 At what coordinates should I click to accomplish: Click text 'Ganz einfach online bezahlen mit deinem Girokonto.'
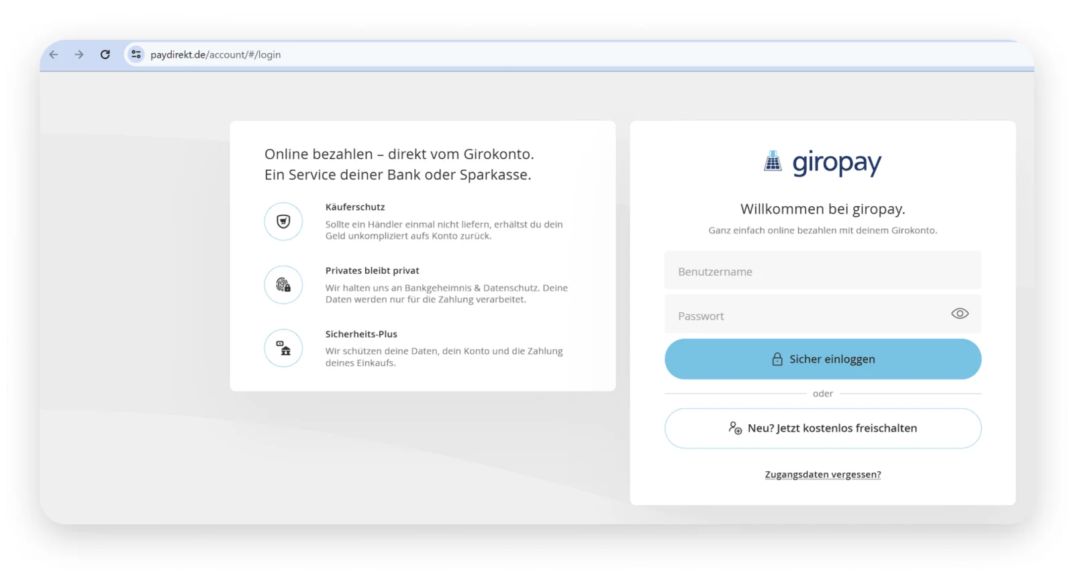823,230
